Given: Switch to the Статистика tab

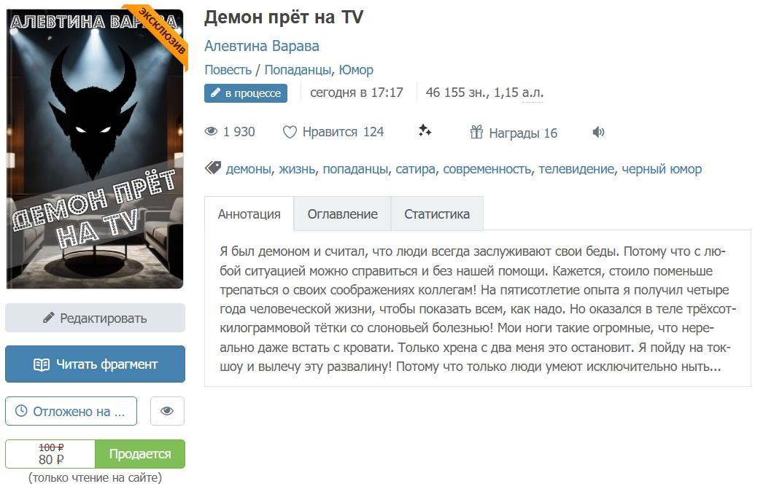Looking at the screenshot, I should point(437,214).
